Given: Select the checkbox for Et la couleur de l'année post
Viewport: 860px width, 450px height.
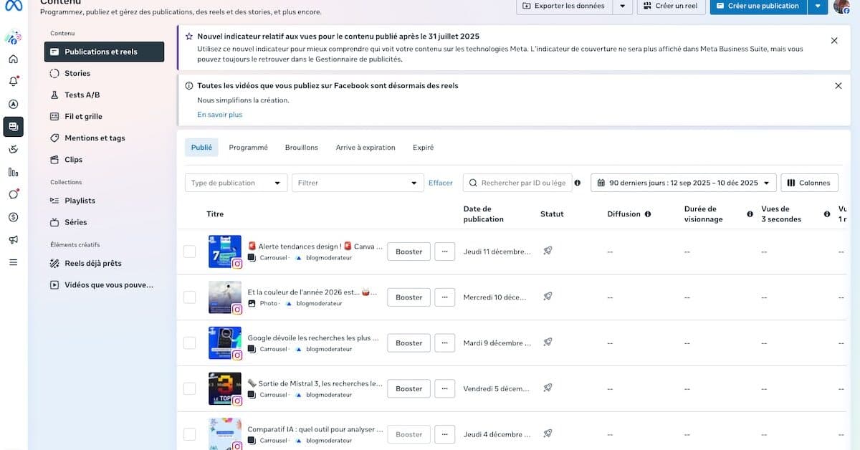Looking at the screenshot, I should tap(189, 297).
